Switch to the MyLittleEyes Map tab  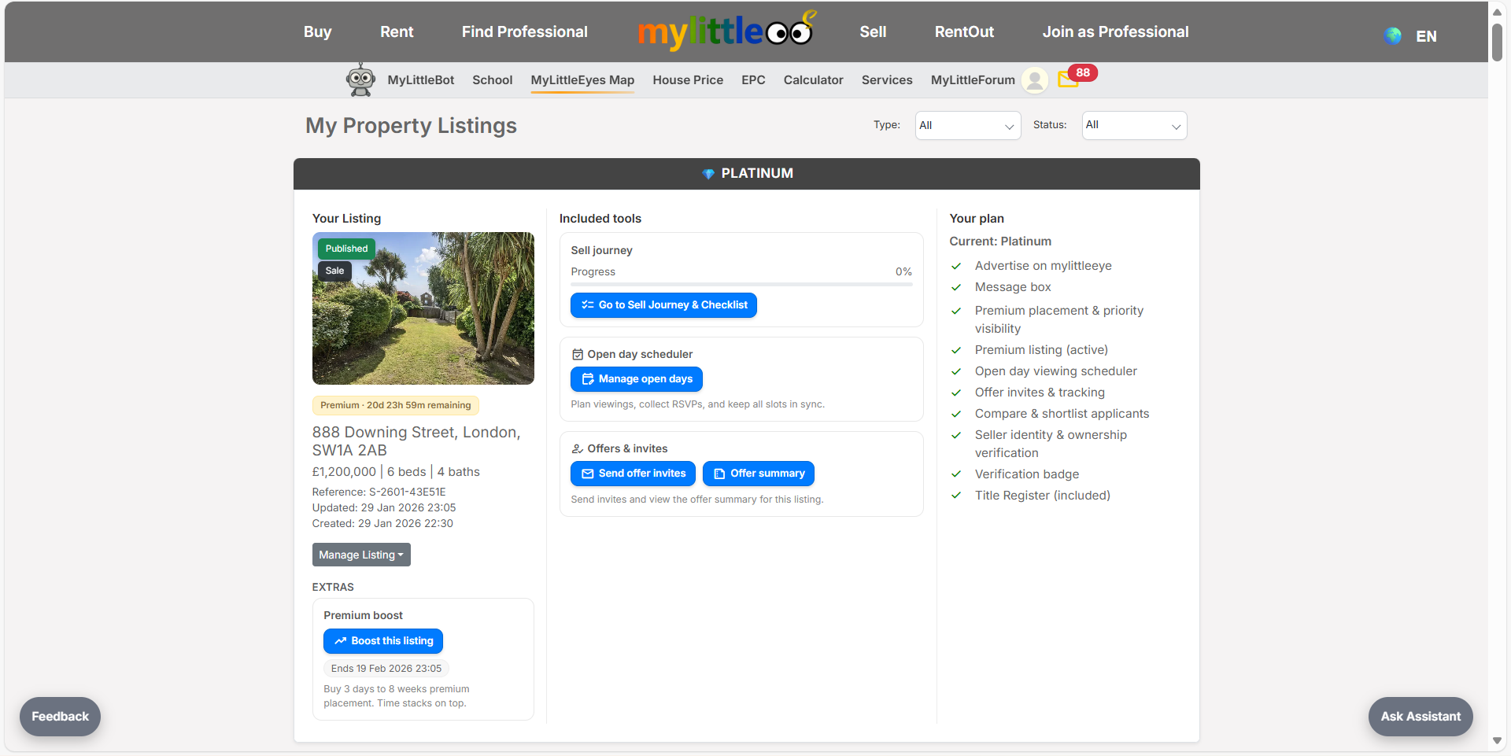point(582,79)
